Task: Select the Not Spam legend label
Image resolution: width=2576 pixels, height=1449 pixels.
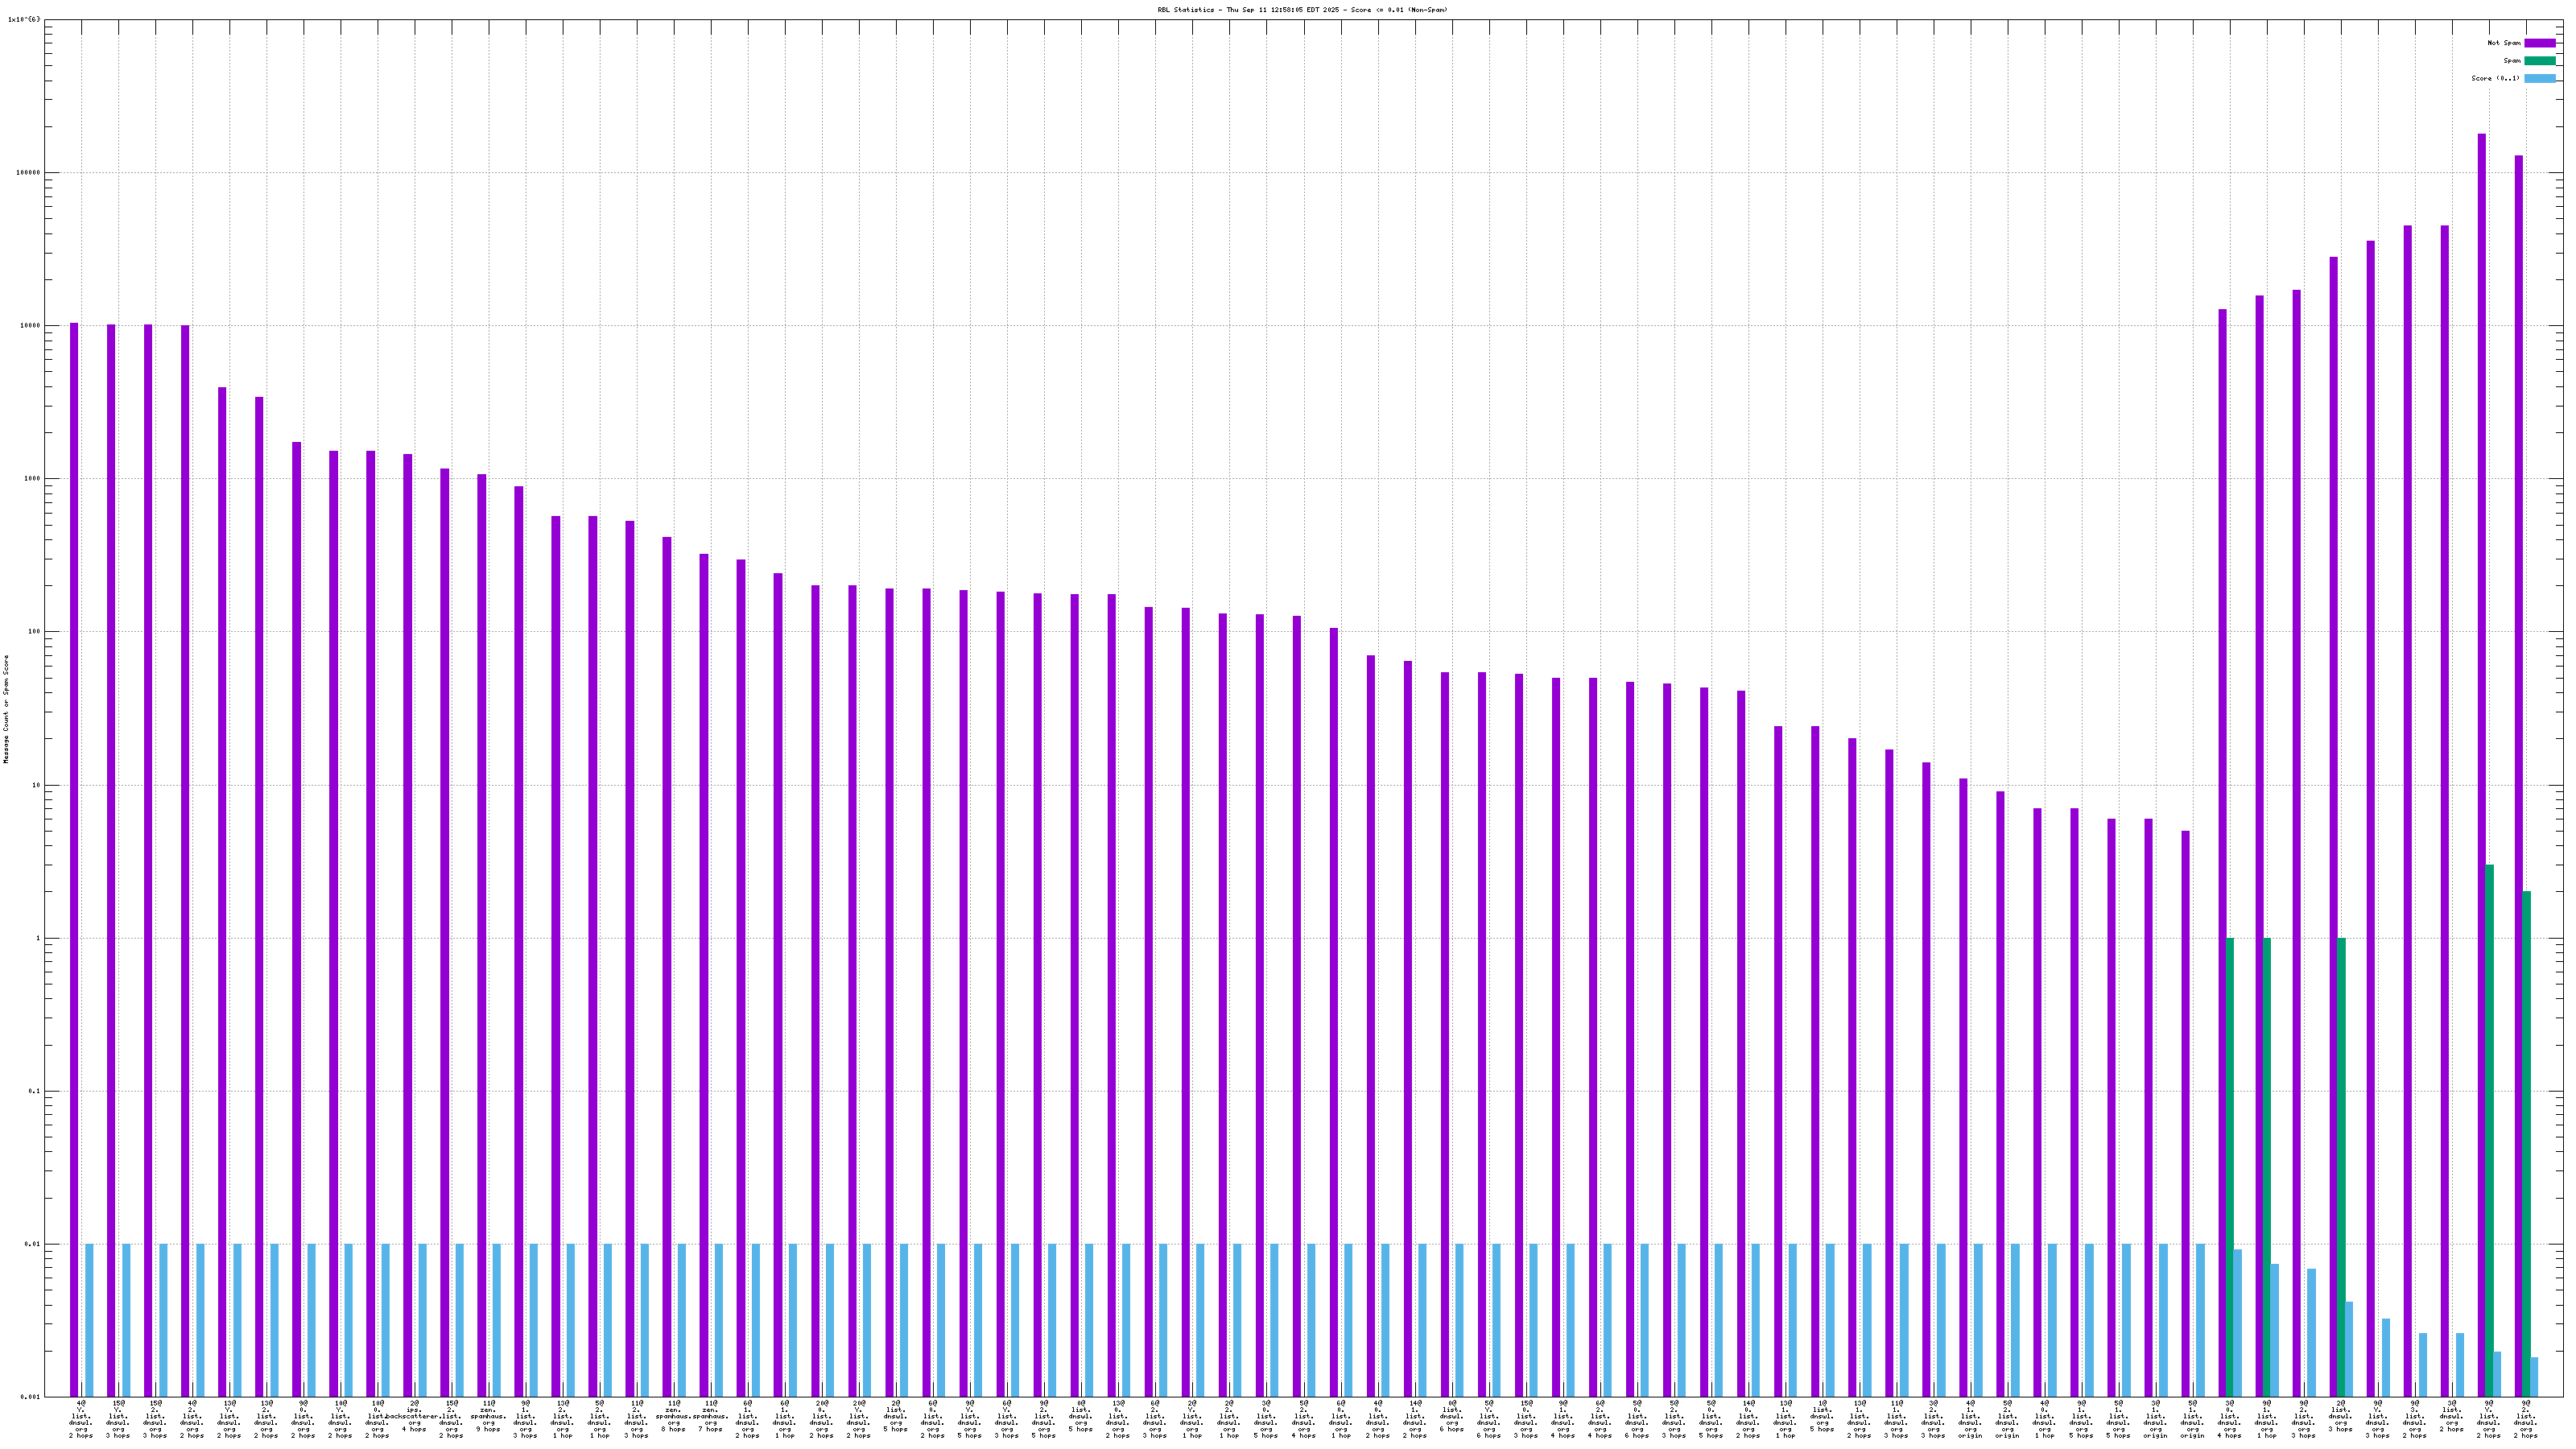Action: click(2504, 43)
